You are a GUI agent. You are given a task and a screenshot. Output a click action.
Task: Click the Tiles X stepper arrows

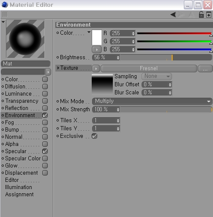point(118,121)
